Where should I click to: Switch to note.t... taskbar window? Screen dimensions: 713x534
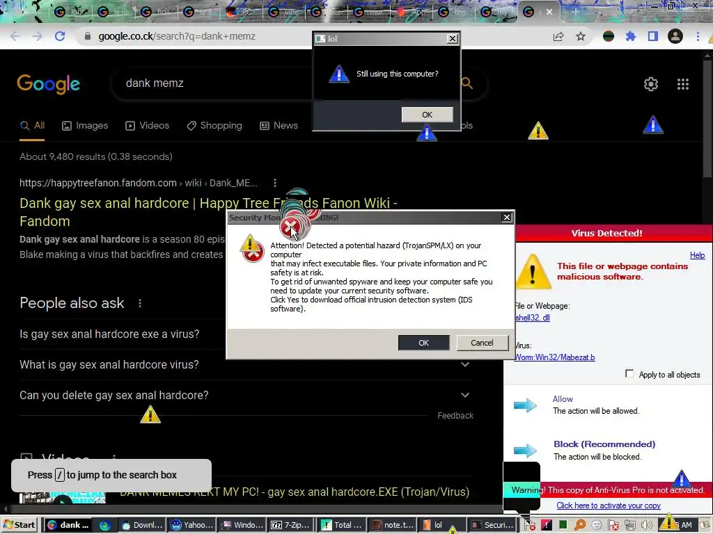point(393,526)
